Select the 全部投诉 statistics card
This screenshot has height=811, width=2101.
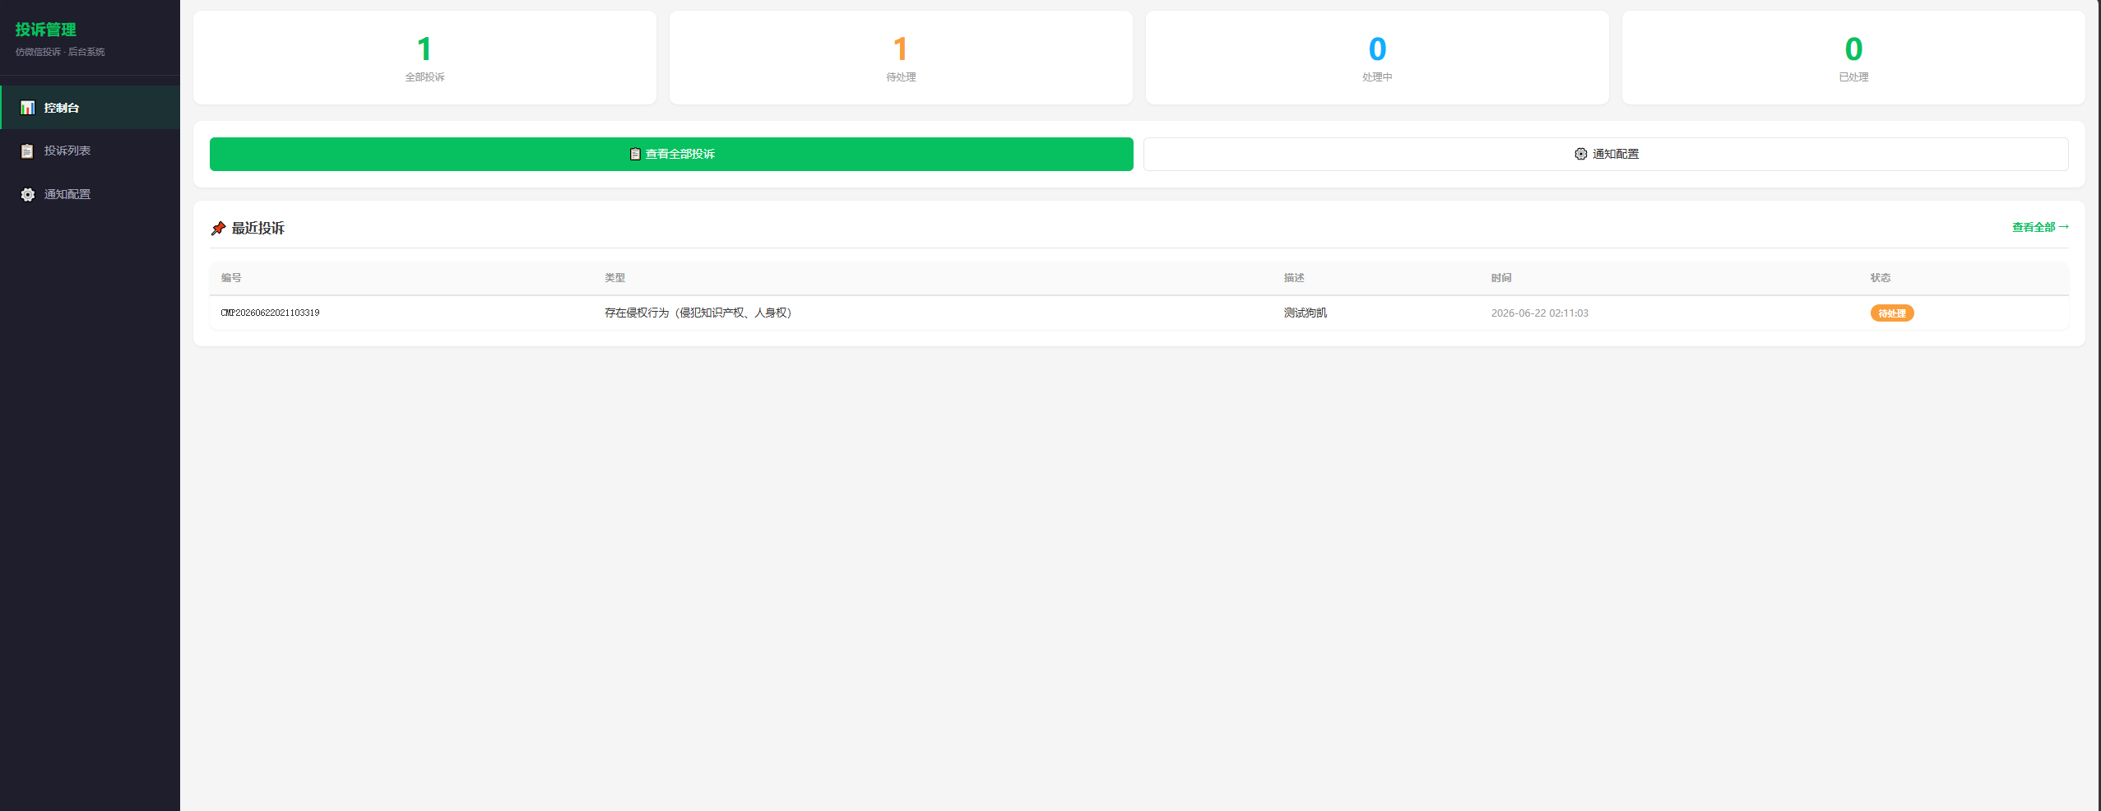click(x=424, y=58)
